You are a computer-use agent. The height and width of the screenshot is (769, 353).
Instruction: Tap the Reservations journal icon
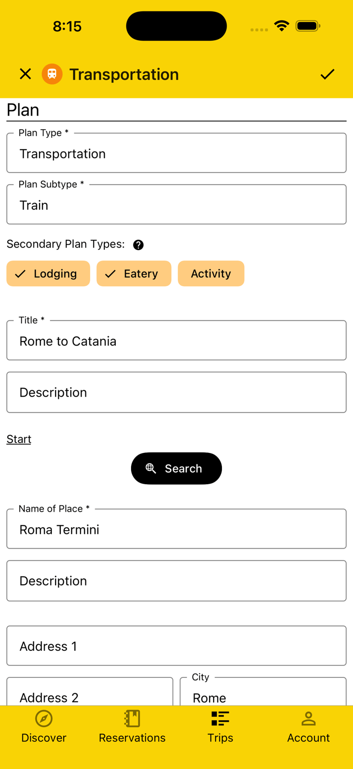click(x=132, y=718)
